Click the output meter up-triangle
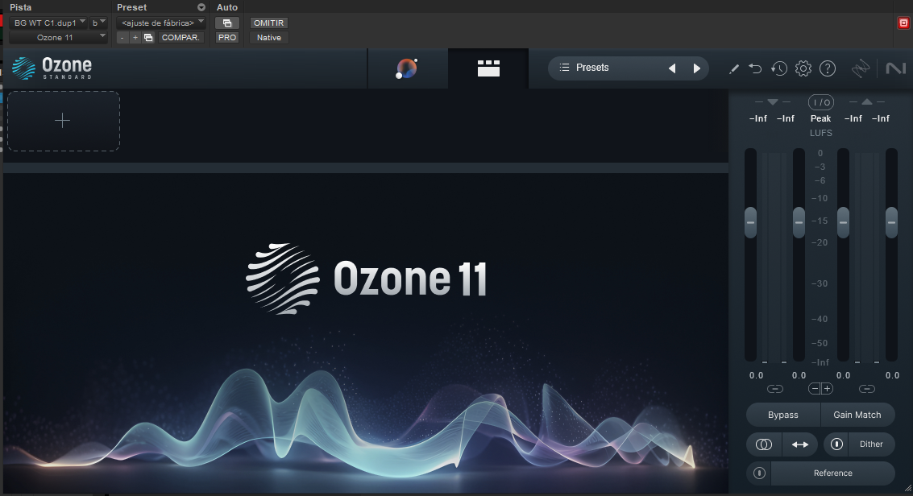913x496 pixels. click(x=867, y=101)
